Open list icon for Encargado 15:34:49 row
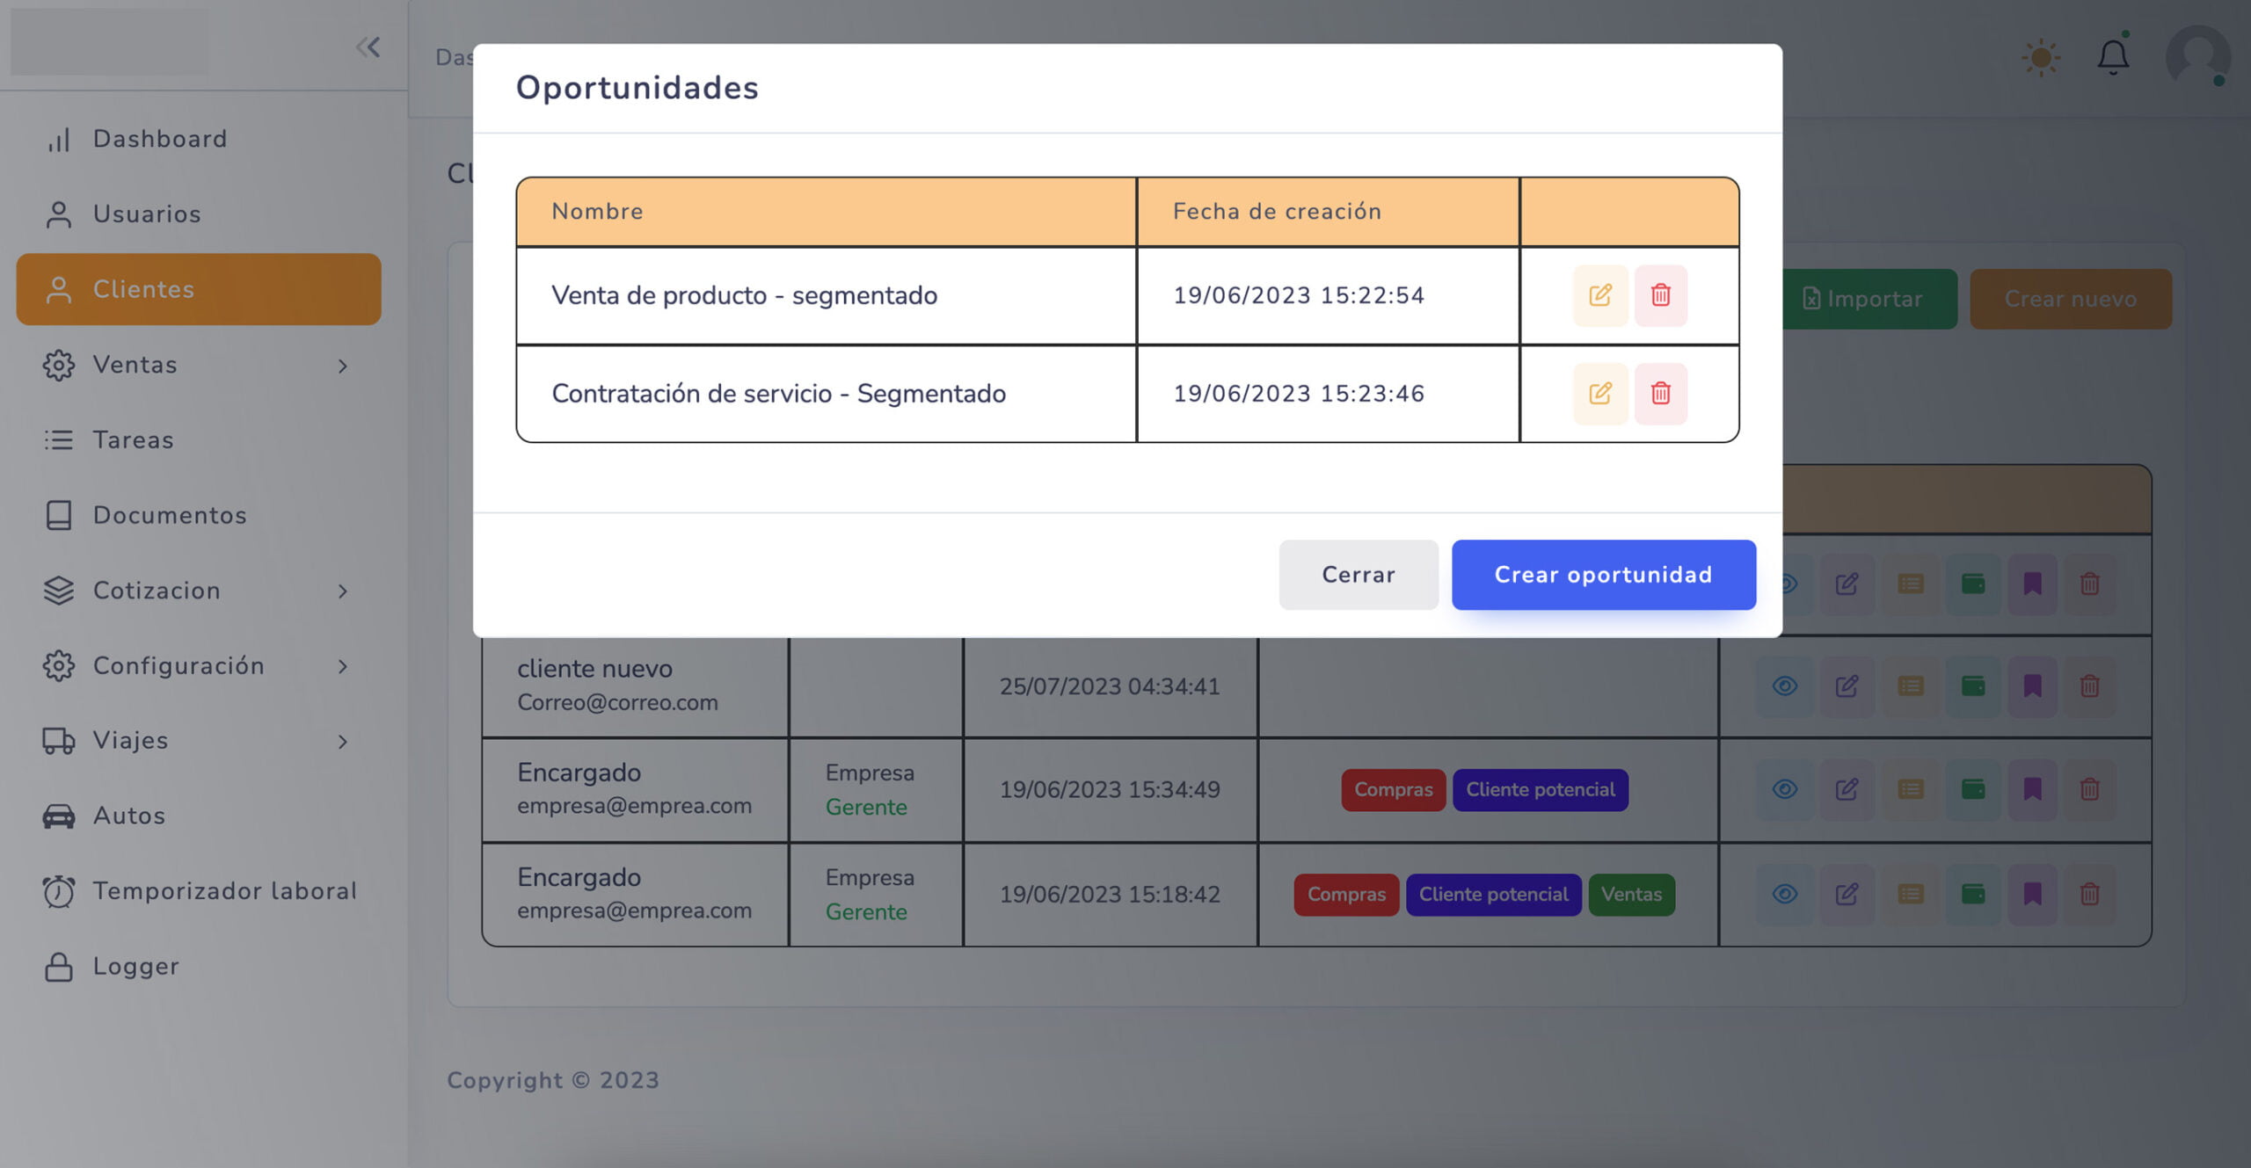2251x1168 pixels. click(1910, 789)
